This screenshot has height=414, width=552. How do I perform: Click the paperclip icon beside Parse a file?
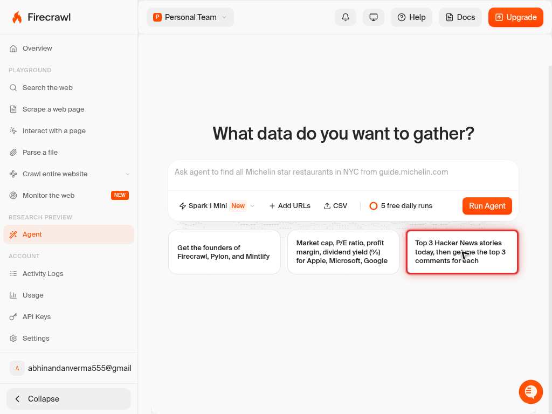point(13,152)
